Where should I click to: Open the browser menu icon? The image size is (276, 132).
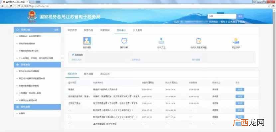point(273,6)
